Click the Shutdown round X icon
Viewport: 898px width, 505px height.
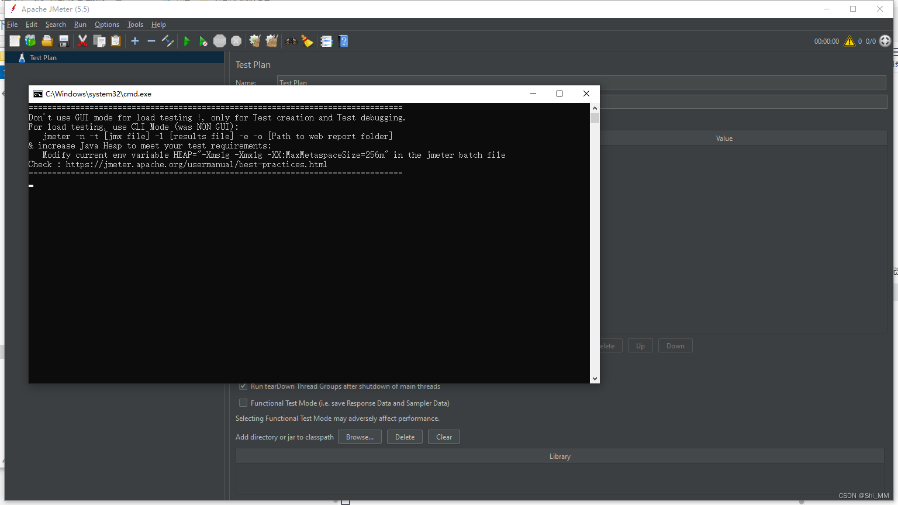click(236, 41)
